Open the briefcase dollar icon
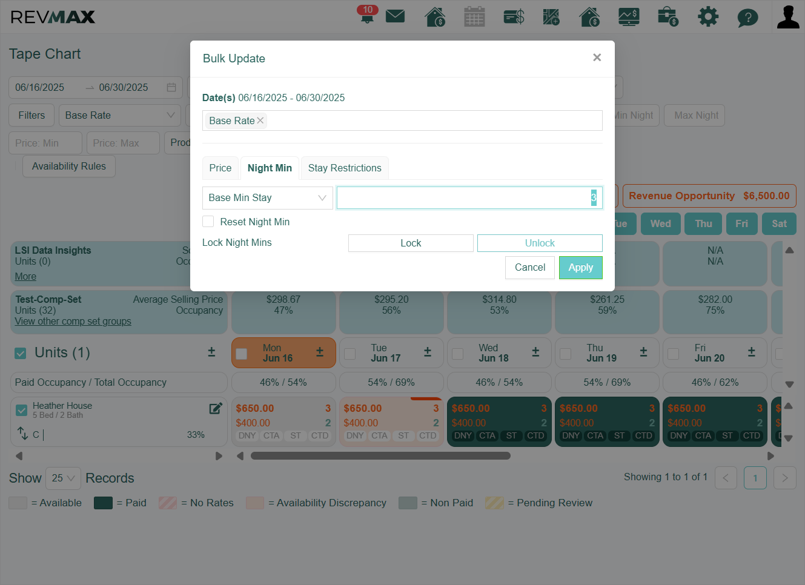Image resolution: width=805 pixels, height=585 pixels. pos(668,16)
